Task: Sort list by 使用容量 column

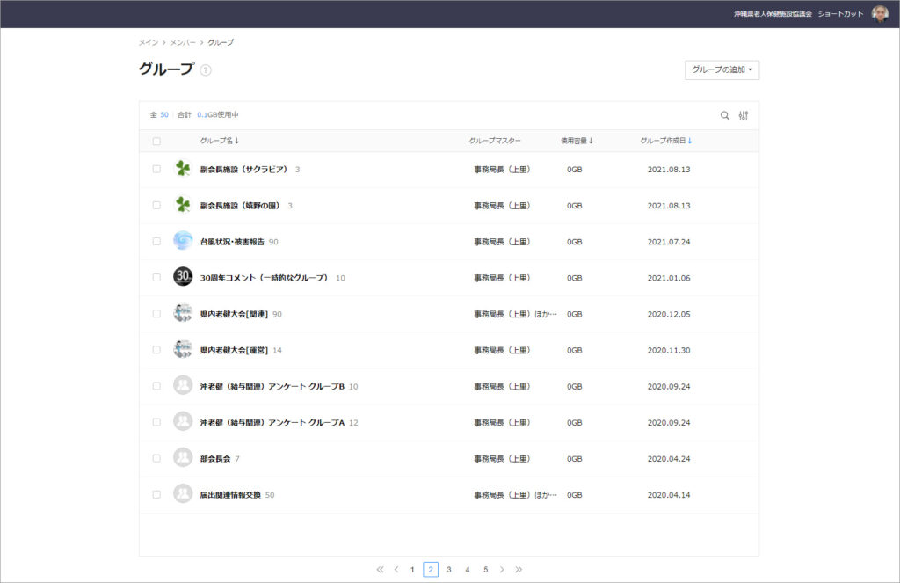Action: pos(577,141)
